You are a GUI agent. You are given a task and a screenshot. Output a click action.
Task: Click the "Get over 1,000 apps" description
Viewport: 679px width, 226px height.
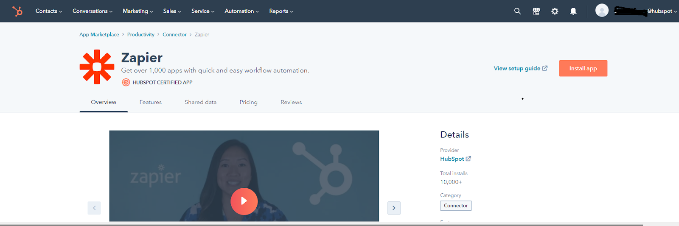215,70
